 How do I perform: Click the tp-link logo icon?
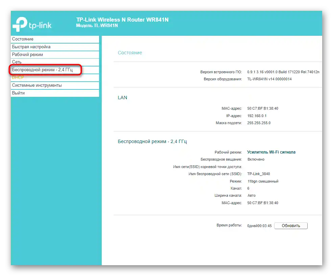pyautogui.click(x=32, y=24)
